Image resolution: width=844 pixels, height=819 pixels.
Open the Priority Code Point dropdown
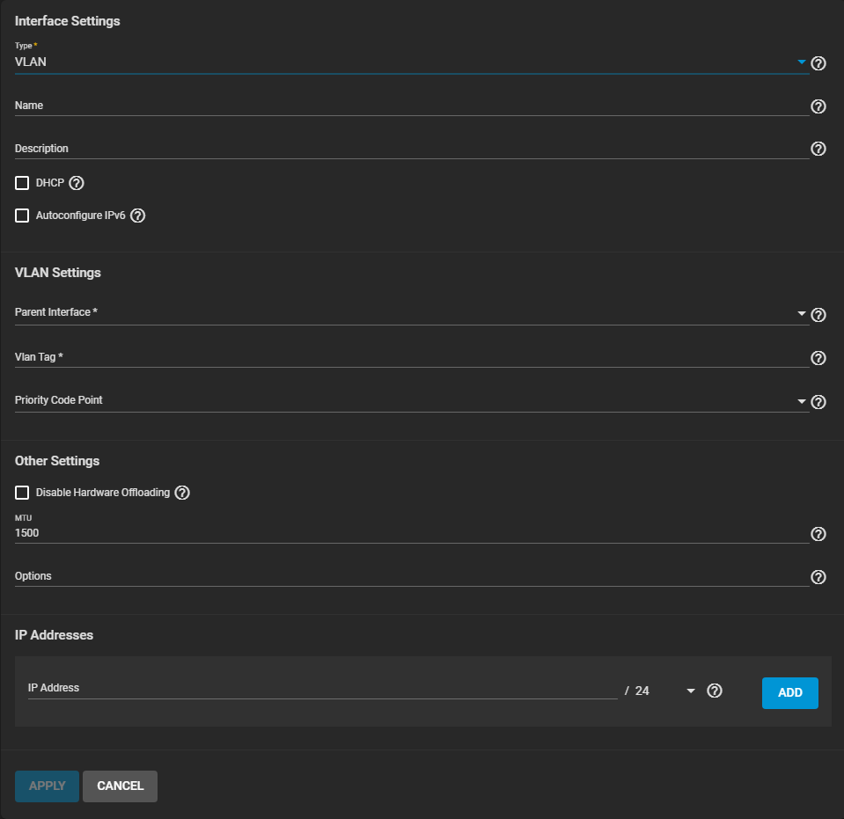point(405,401)
